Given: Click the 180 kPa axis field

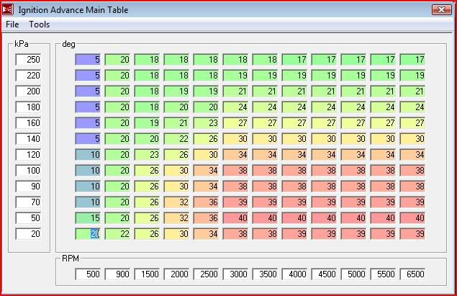Looking at the screenshot, I should (29, 107).
